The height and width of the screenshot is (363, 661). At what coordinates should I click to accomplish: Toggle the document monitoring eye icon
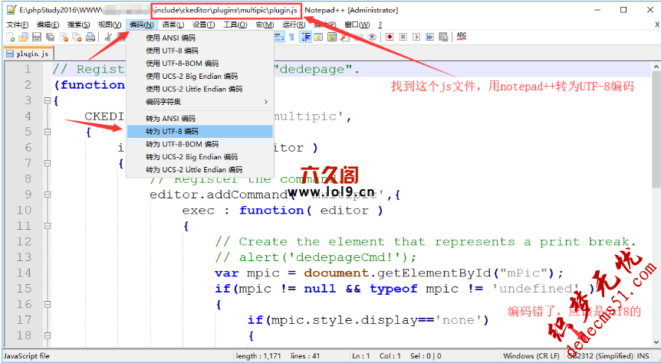372,37
